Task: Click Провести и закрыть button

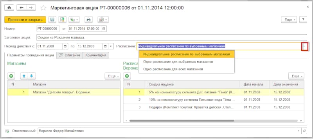Action: pyautogui.click(x=25, y=19)
